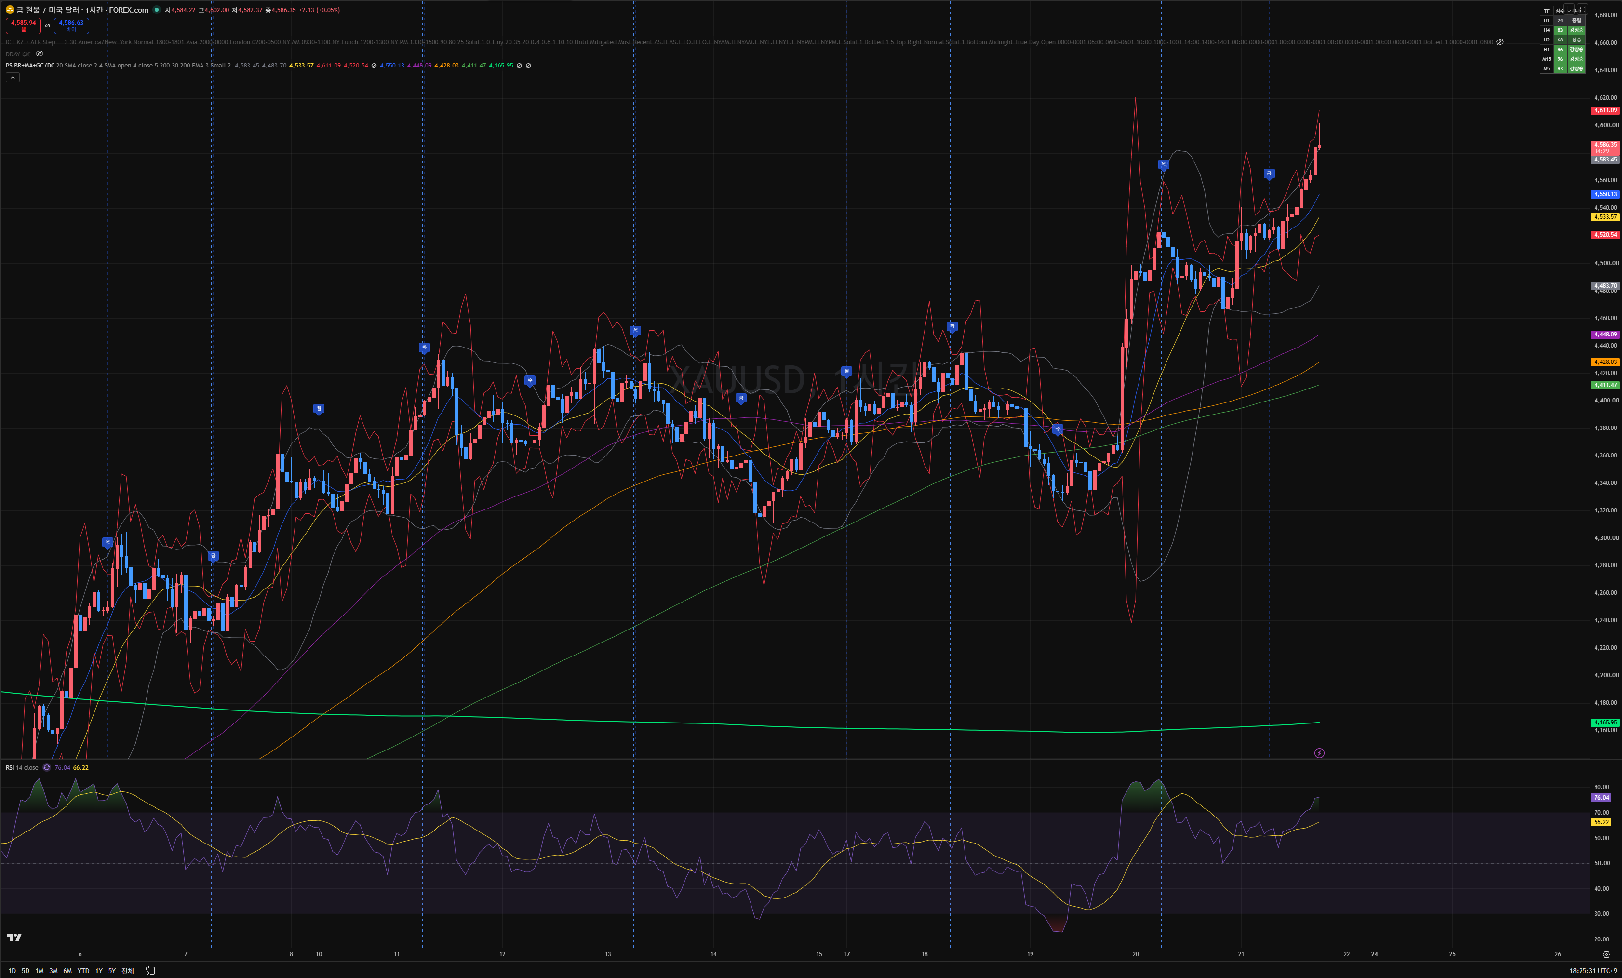The width and height of the screenshot is (1622, 978).
Task: Click the red 4,585.94 sell button
Action: pos(23,26)
